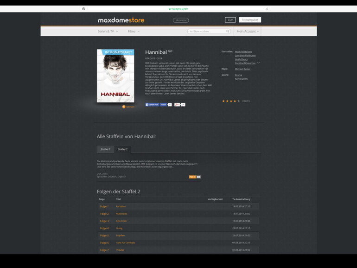Open episode title Theater
This screenshot has width=357, height=268.
pyautogui.click(x=120, y=250)
